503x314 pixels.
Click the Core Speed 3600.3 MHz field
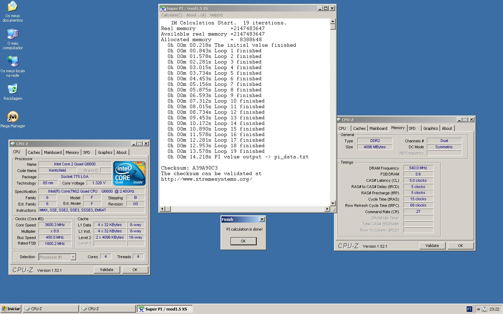tap(55, 225)
